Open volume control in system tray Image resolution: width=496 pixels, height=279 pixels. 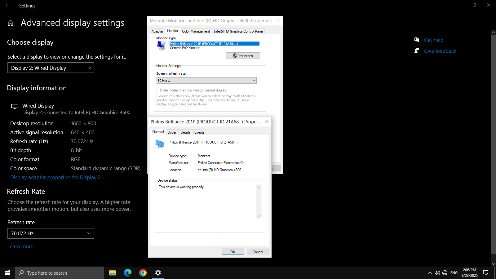pyautogui.click(x=437, y=273)
